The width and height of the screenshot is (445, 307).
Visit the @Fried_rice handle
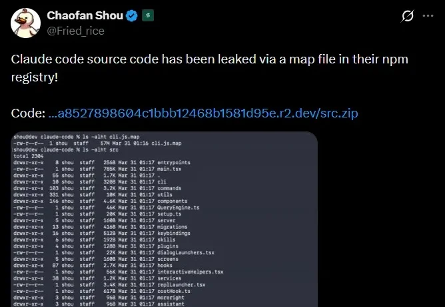click(75, 31)
